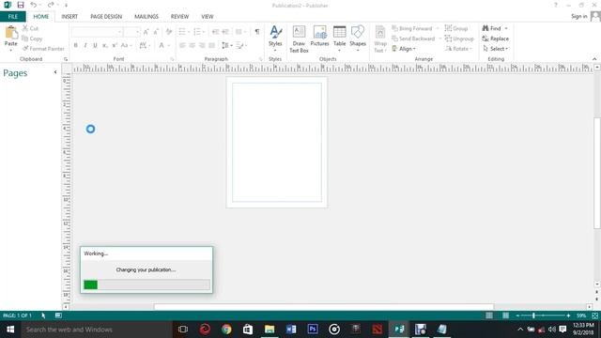Image resolution: width=601 pixels, height=338 pixels.
Task: Open Google Chrome from the taskbar
Action: coord(226,330)
